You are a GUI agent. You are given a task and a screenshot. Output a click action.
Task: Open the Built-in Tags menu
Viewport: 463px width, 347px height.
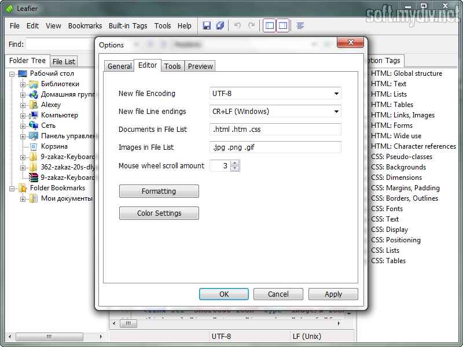click(x=128, y=25)
